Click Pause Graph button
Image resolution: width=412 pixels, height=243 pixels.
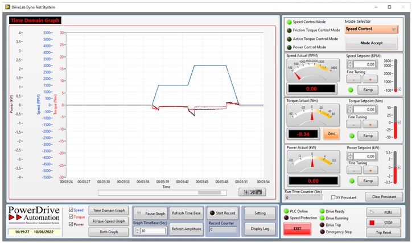pos(150,213)
